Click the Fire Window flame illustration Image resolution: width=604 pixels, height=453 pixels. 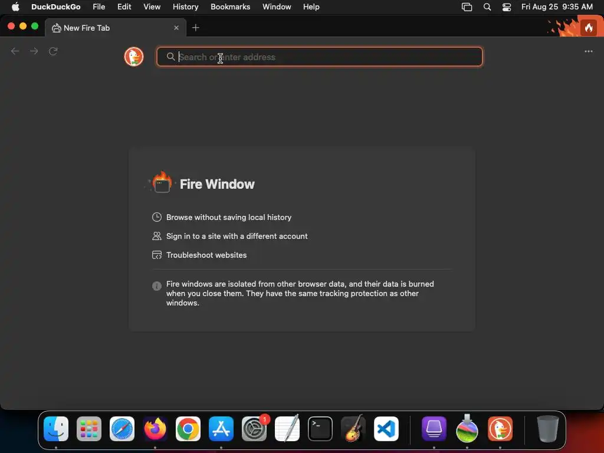point(162,182)
